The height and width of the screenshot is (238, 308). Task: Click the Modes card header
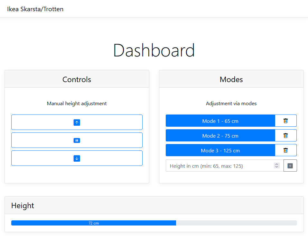(x=231, y=79)
